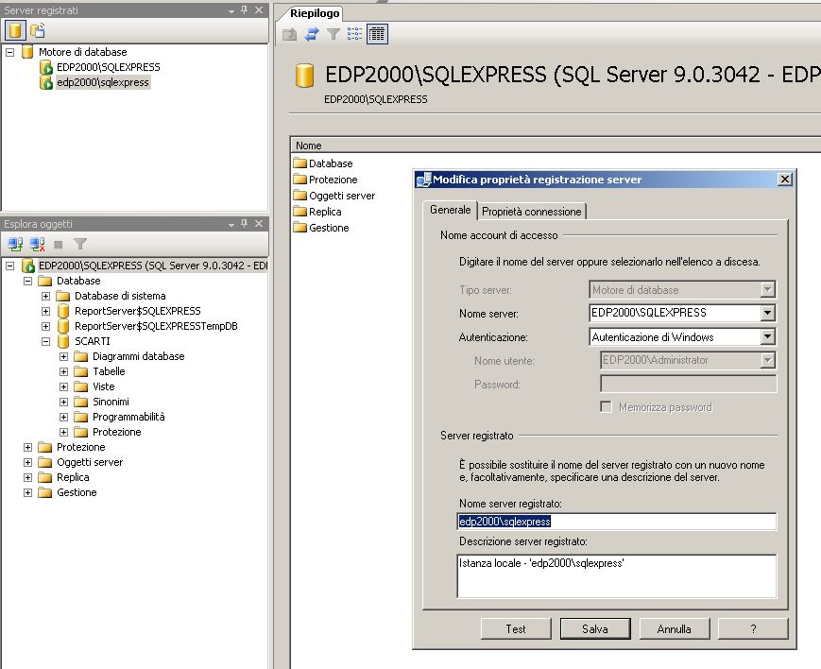The image size is (821, 669).
Task: Select Oggetti server in Esplora oggetti tree
Action: [x=90, y=463]
